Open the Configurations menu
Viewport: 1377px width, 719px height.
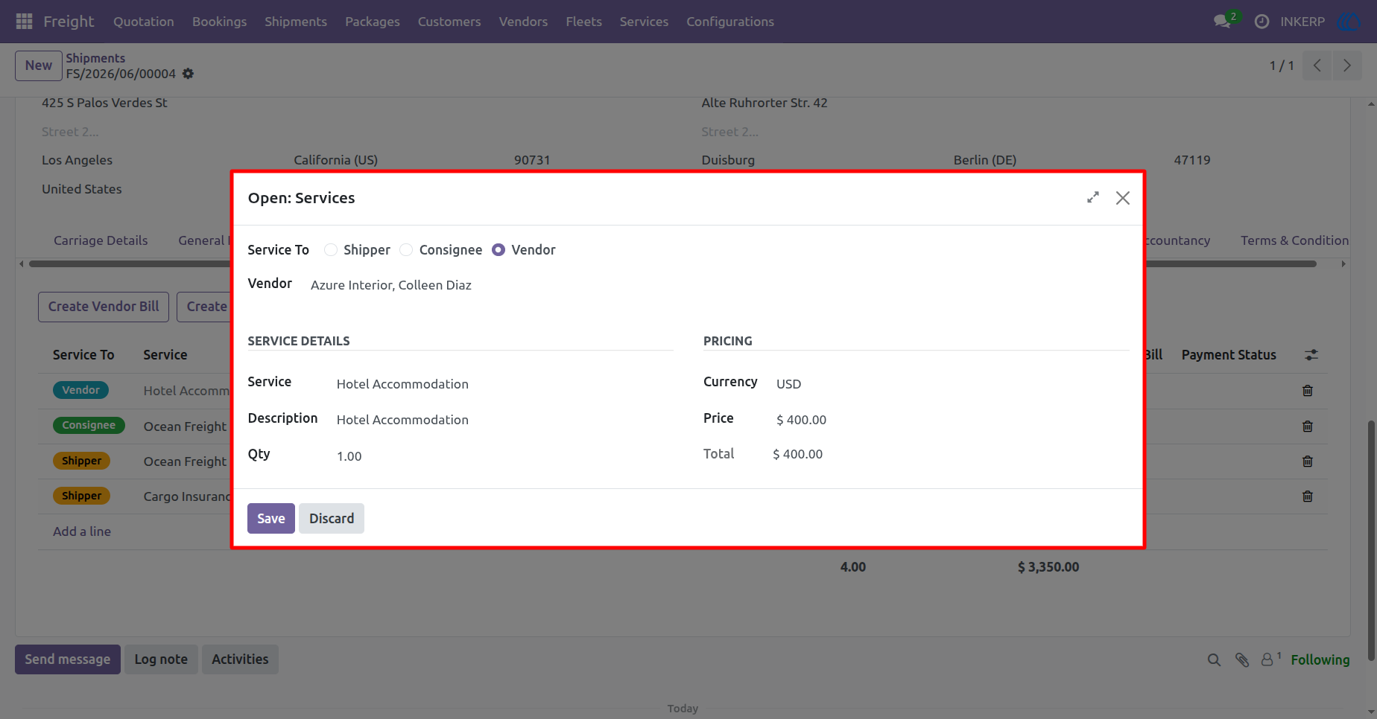click(730, 22)
